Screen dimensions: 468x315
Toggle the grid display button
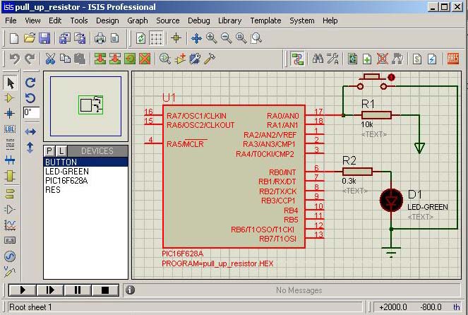(157, 38)
